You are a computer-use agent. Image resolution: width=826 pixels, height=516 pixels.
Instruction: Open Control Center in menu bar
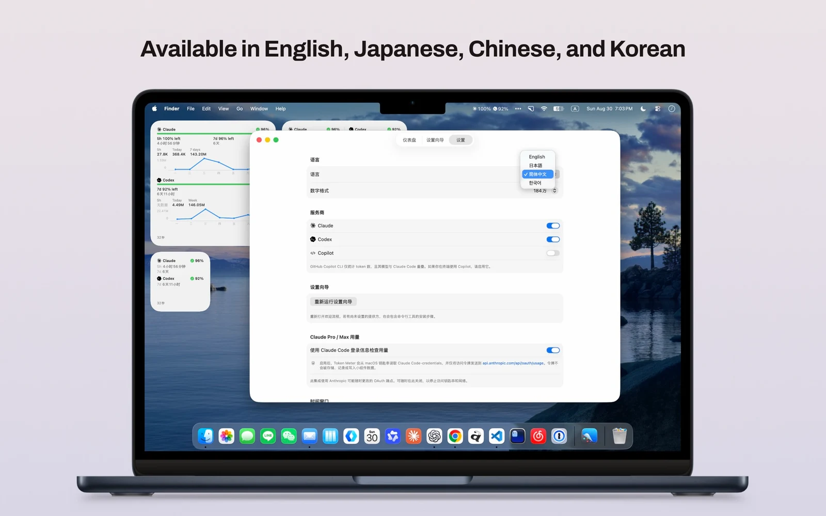[x=658, y=109]
